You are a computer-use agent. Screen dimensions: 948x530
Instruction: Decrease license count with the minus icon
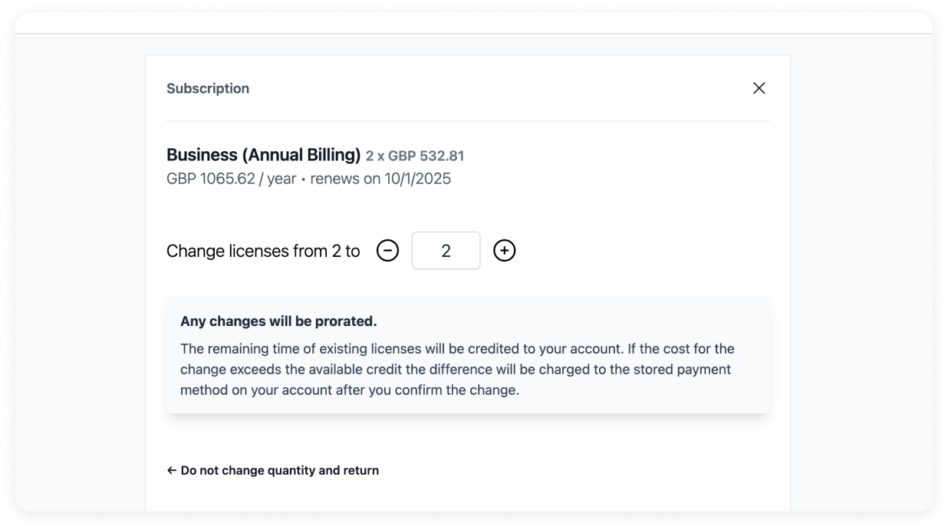pos(388,251)
